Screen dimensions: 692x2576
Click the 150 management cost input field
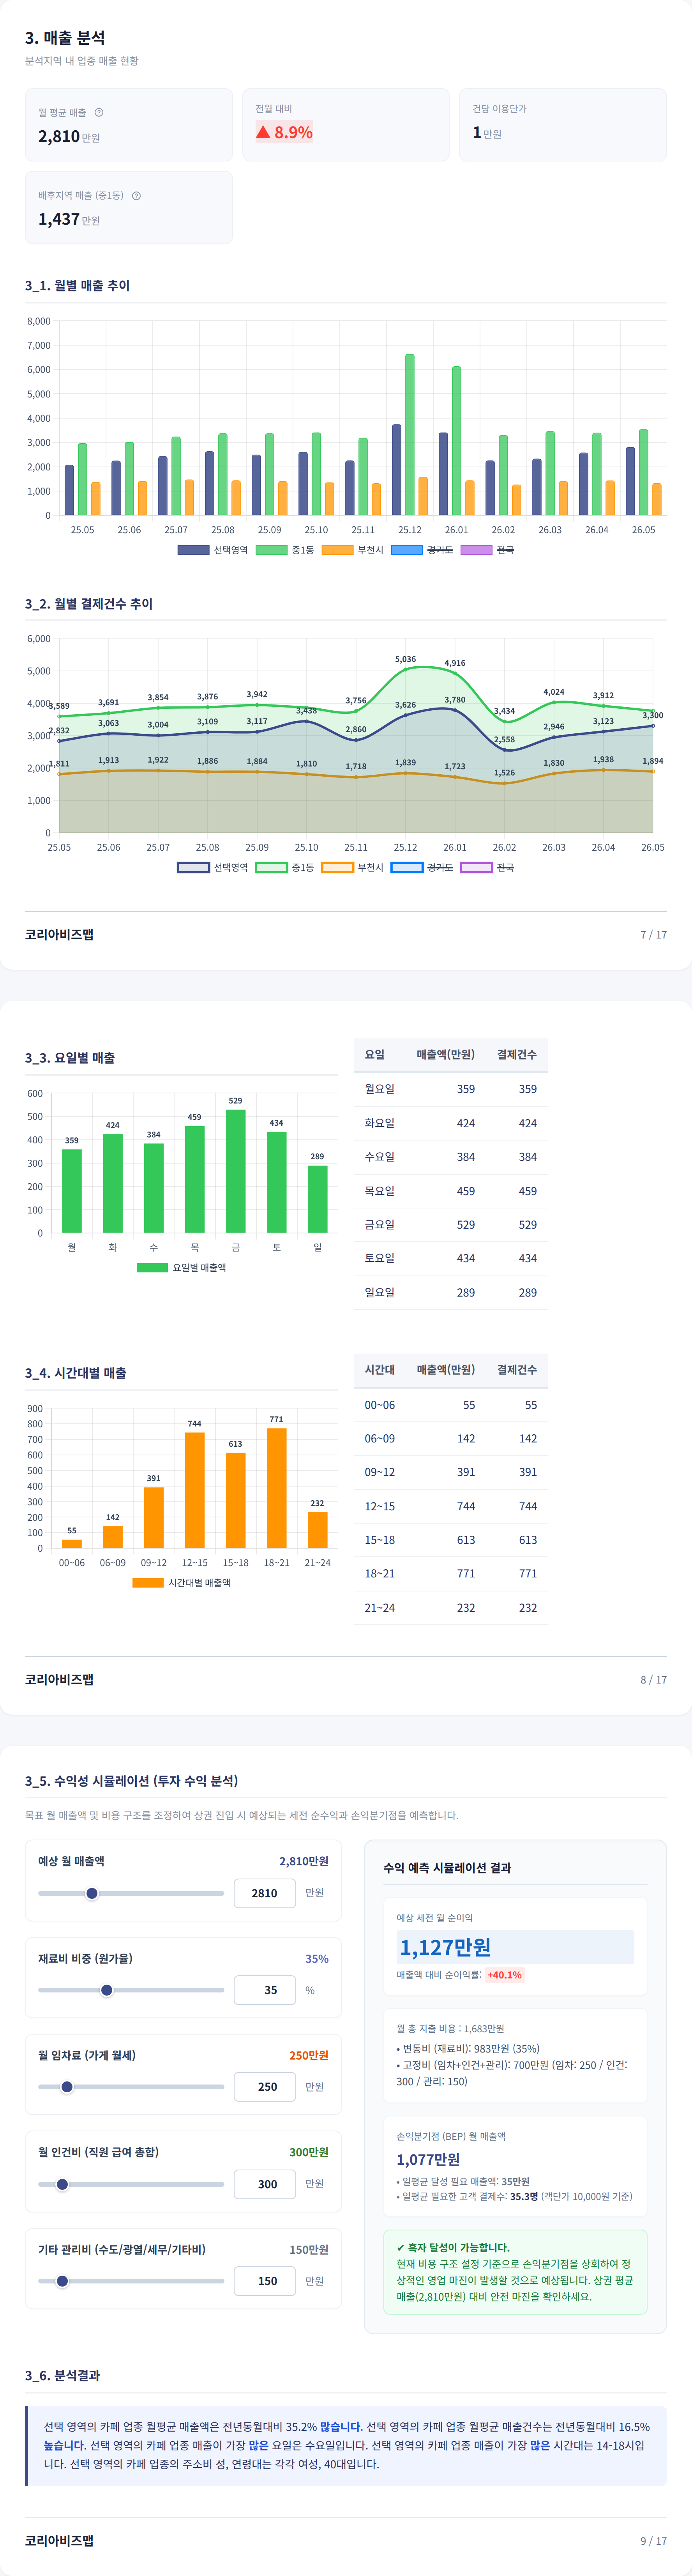click(x=265, y=2281)
